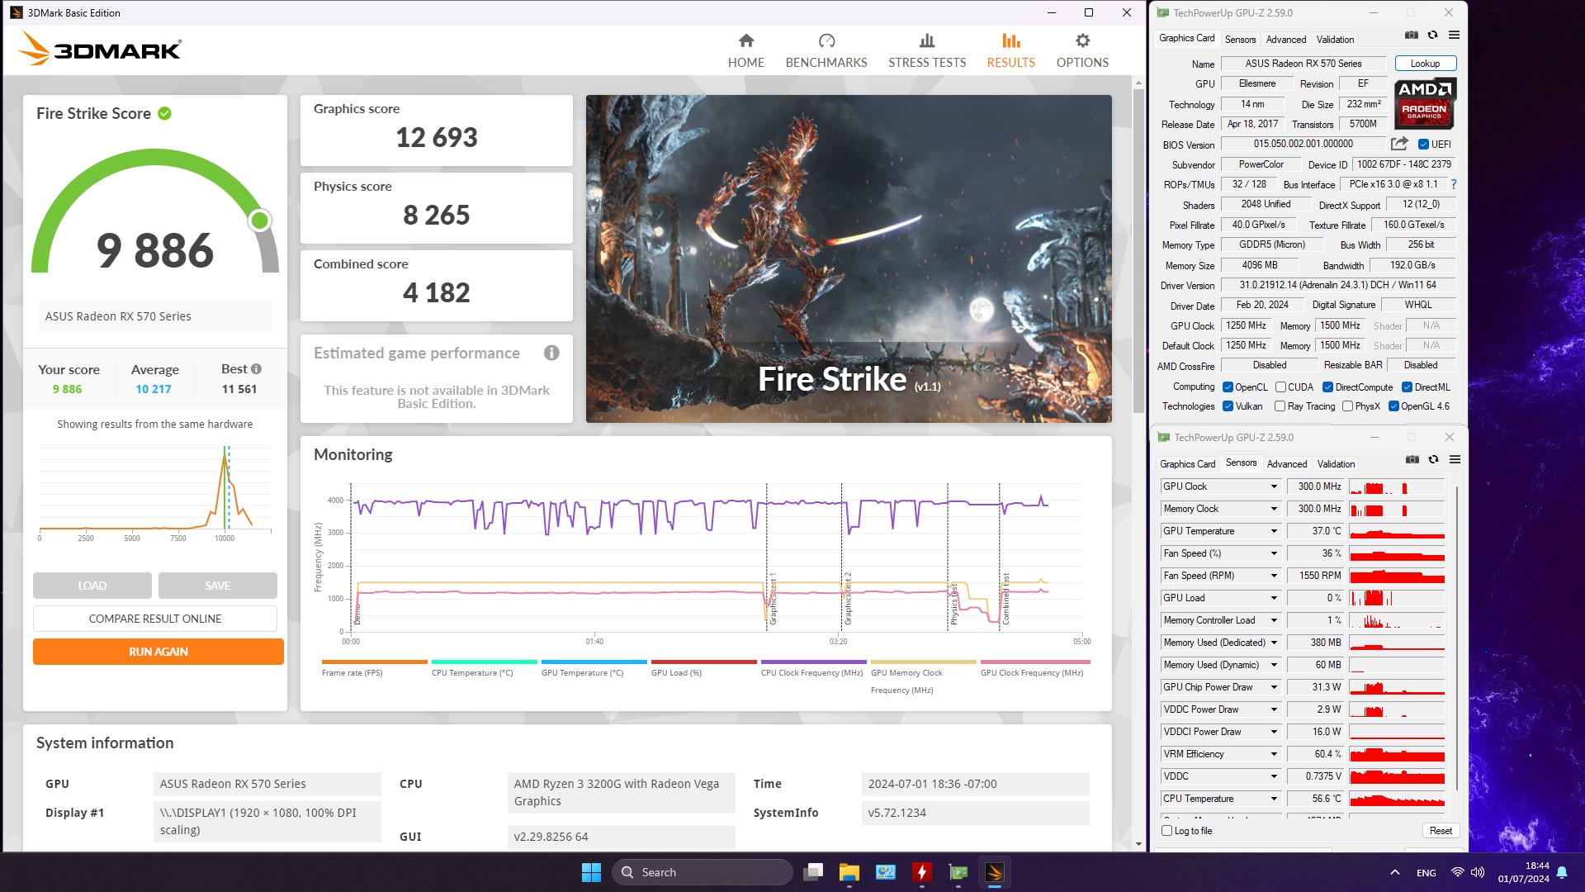Open the red lightning bolt app on taskbar
The width and height of the screenshot is (1585, 892).
(x=921, y=872)
